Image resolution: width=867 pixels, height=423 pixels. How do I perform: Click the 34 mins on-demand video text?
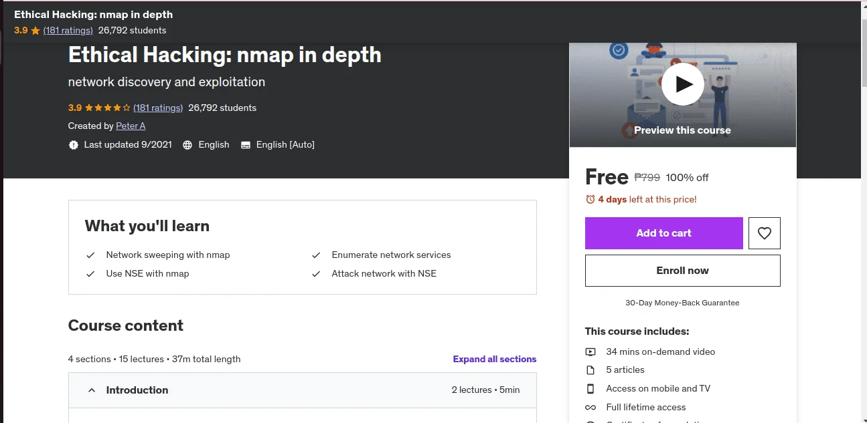pos(661,351)
